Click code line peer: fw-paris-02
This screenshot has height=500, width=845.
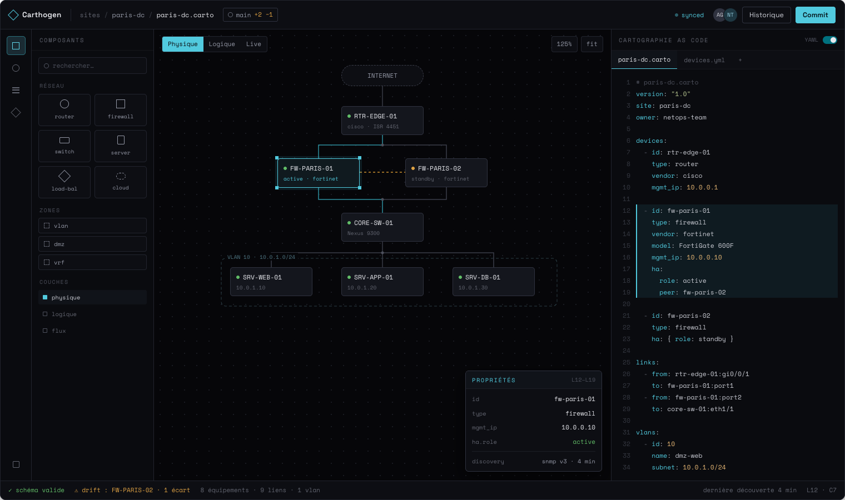pos(693,292)
